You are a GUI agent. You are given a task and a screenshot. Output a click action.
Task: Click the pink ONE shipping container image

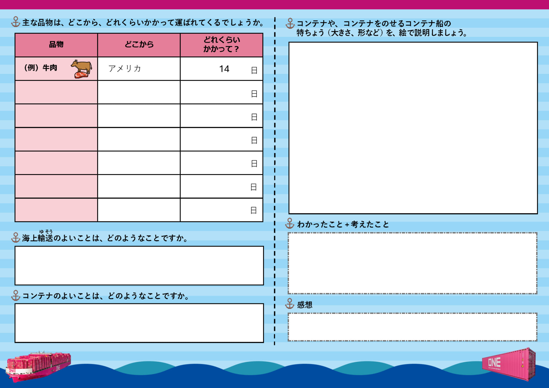[x=509, y=364]
